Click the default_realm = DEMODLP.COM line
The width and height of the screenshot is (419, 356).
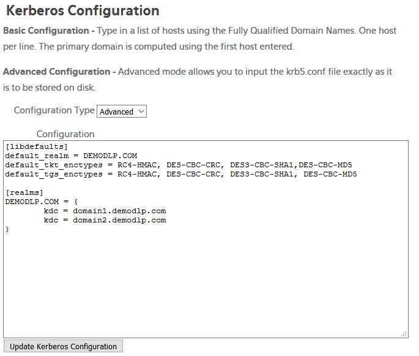point(71,156)
